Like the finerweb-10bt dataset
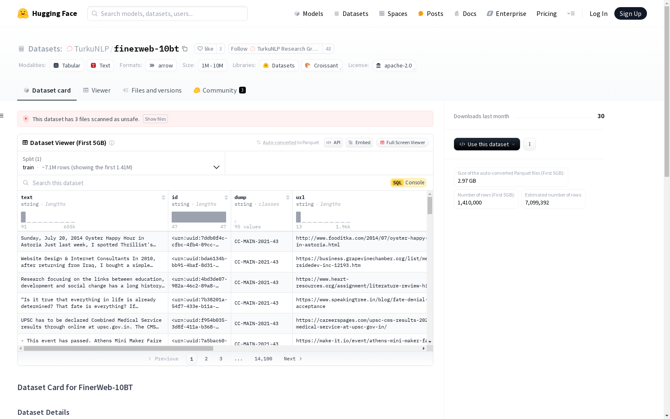 (x=206, y=49)
